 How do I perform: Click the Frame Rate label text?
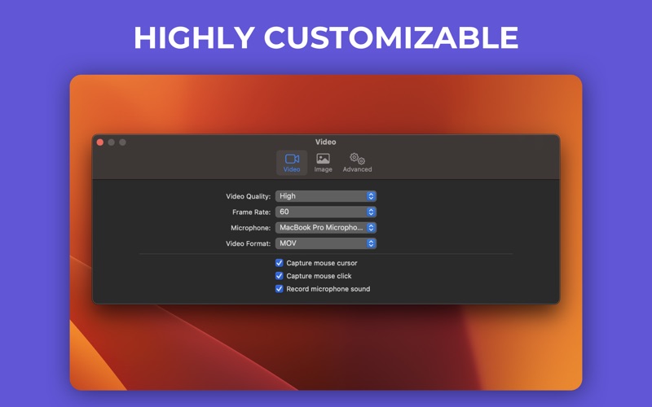point(252,212)
